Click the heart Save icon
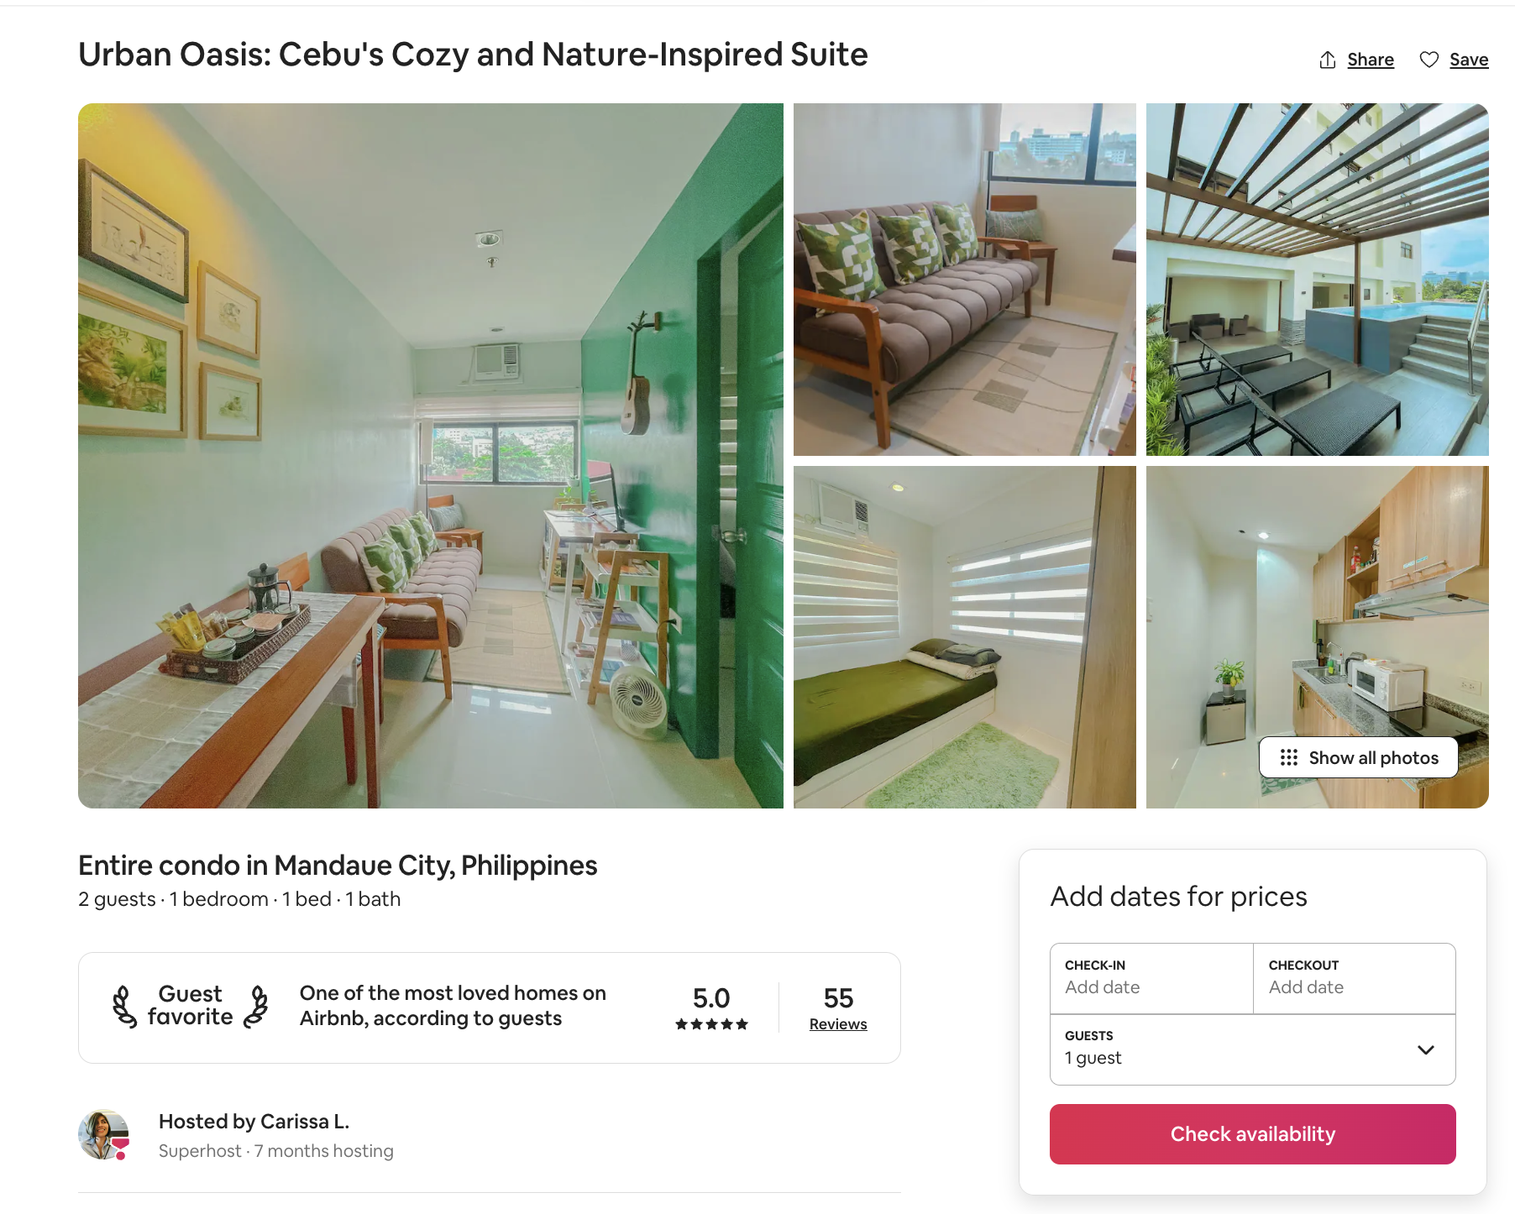Screen dimensions: 1515x1214 1429,60
